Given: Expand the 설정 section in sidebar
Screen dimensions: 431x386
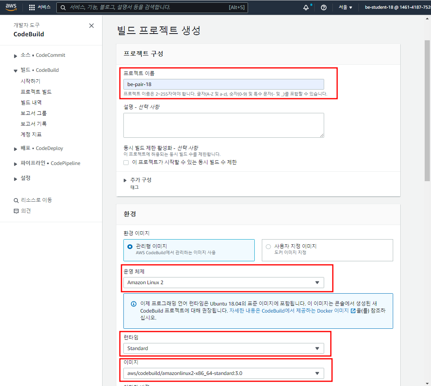Looking at the screenshot, I should tap(15, 179).
